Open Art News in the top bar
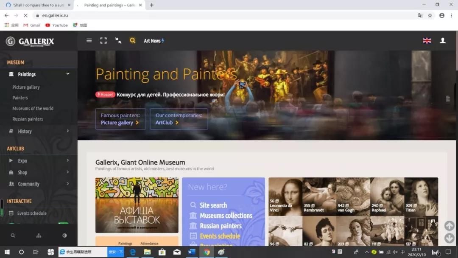 [154, 41]
